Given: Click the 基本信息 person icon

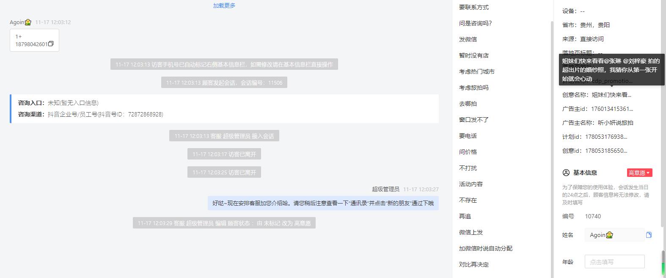Looking at the screenshot, I should click(566, 173).
